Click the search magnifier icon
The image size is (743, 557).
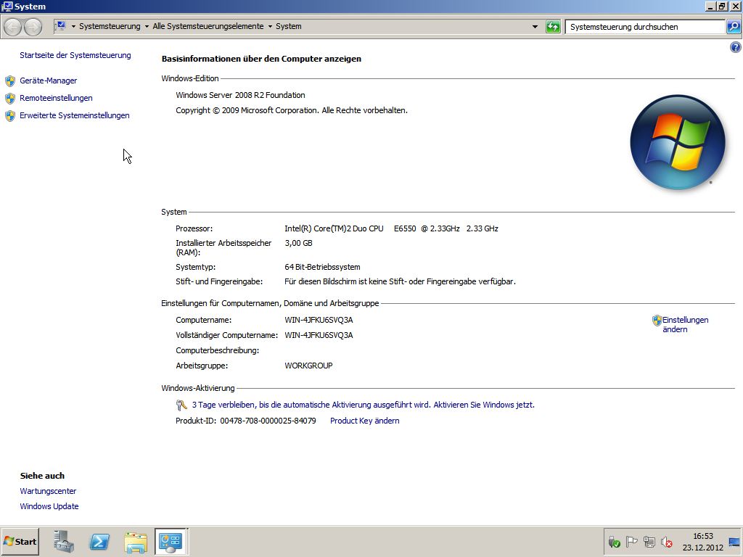pyautogui.click(x=733, y=27)
